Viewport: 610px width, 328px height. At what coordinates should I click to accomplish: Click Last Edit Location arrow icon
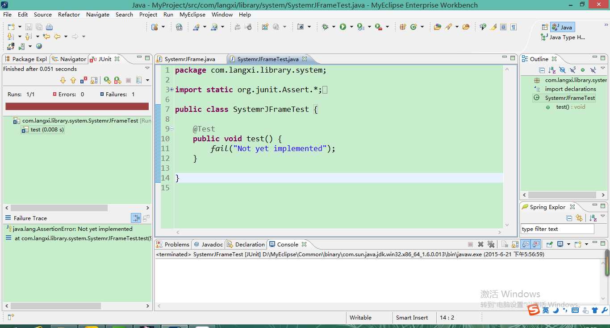(x=46, y=37)
